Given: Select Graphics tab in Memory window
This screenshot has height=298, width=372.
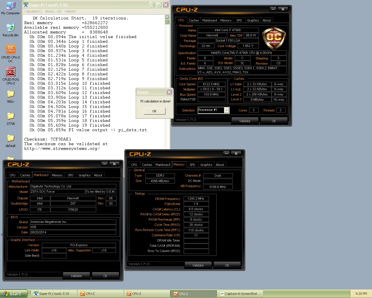Looking at the screenshot, I should (206, 165).
